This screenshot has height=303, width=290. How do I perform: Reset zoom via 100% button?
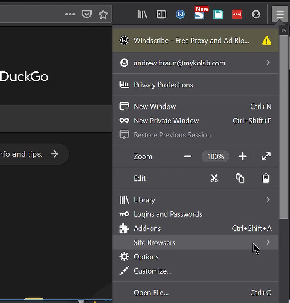tap(215, 156)
